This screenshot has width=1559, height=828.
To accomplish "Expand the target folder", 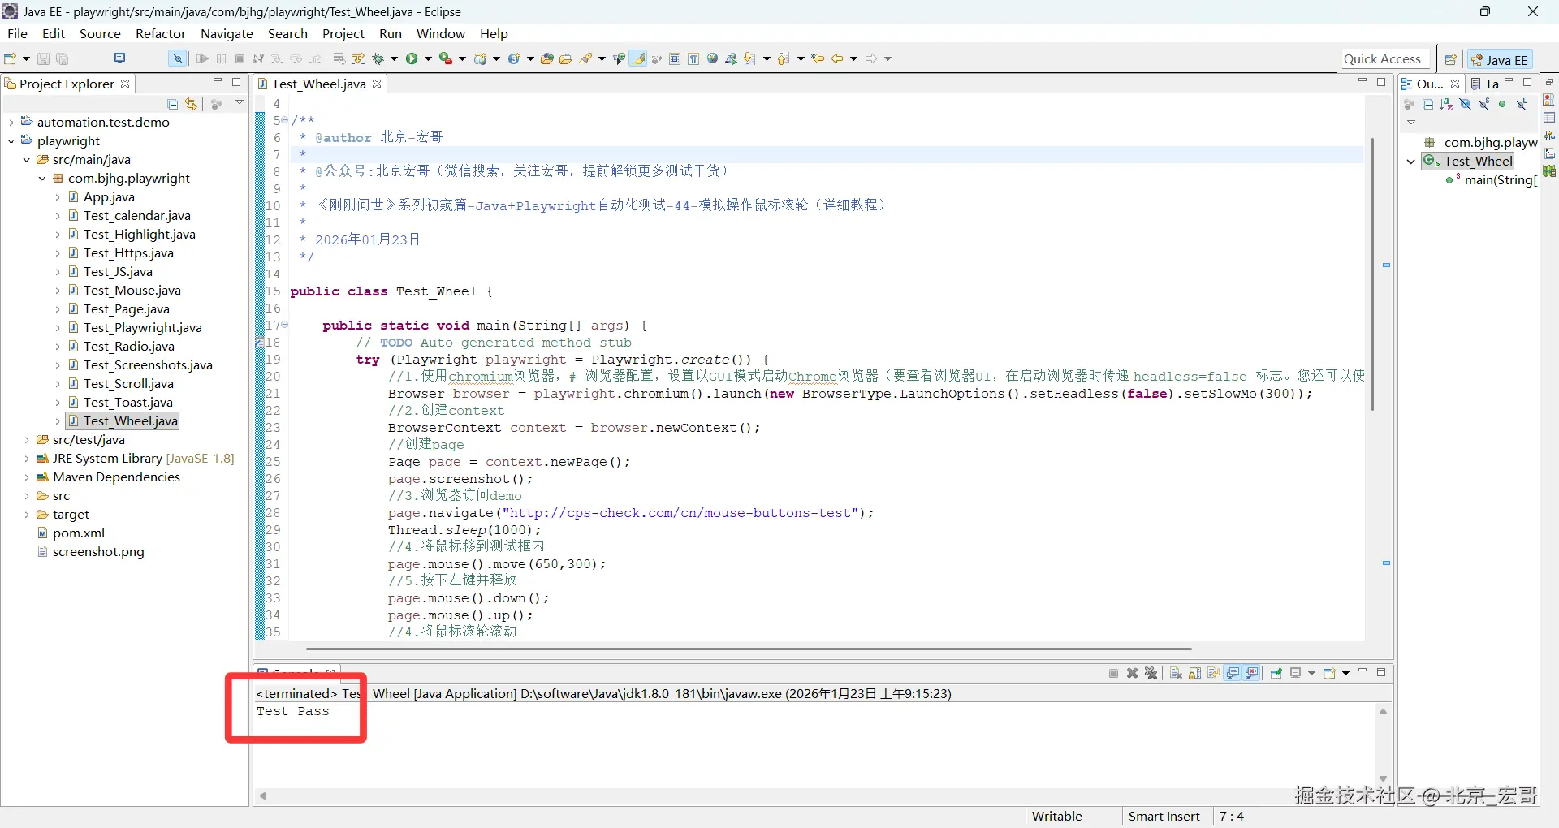I will [27, 515].
